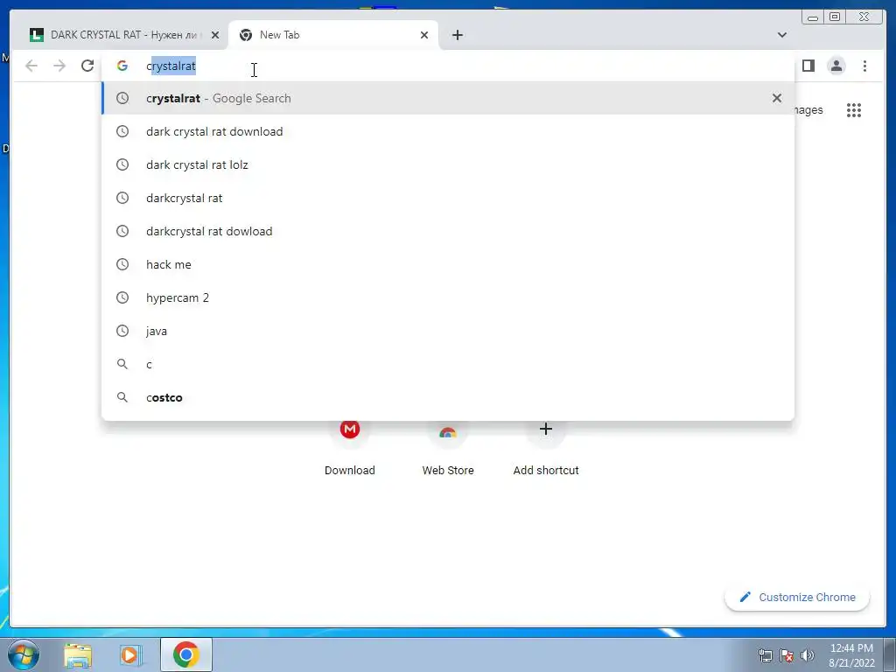The image size is (896, 672).
Task: Click the browser forward arrow
Action: (x=59, y=66)
